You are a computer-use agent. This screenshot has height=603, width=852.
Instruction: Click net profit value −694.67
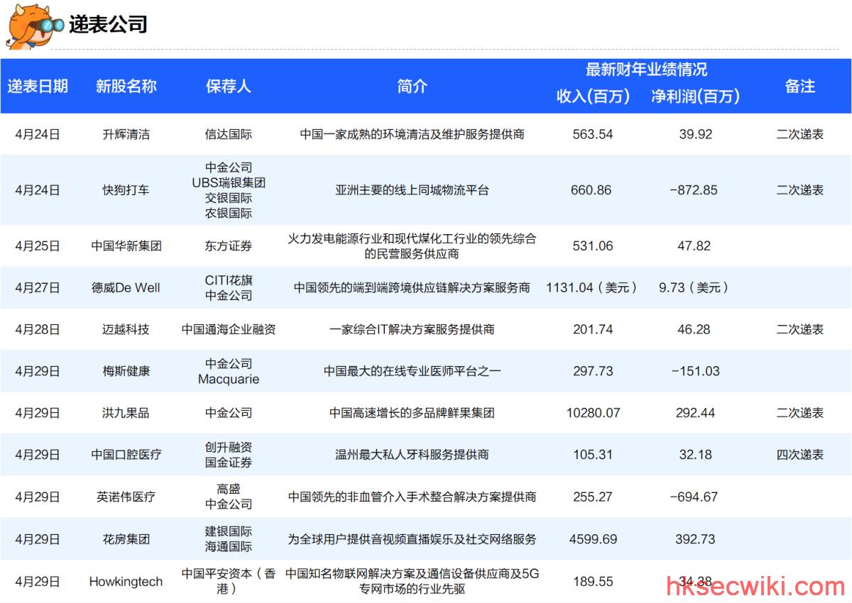pyautogui.click(x=695, y=497)
